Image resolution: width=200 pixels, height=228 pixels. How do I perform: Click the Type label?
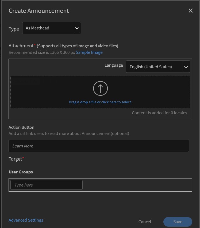14,29
